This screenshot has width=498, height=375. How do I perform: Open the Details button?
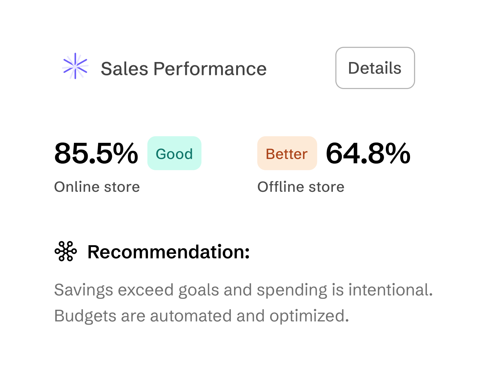(x=375, y=68)
